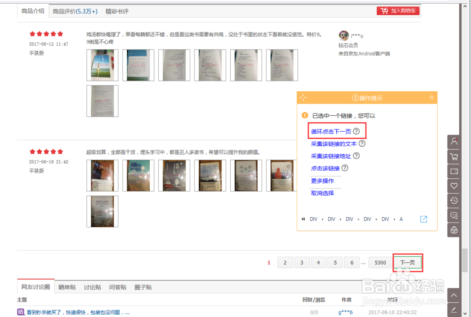Click the external open icon in DIV path bar
471x317 pixels.
coord(423,219)
